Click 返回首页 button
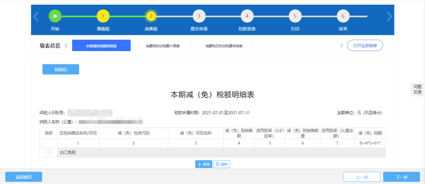 tap(24, 177)
